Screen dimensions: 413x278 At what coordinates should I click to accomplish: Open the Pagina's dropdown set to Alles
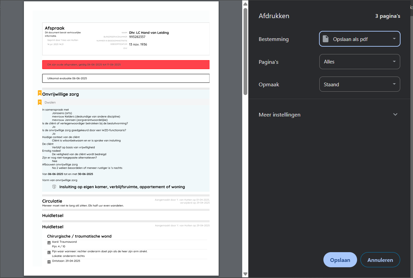pos(359,62)
